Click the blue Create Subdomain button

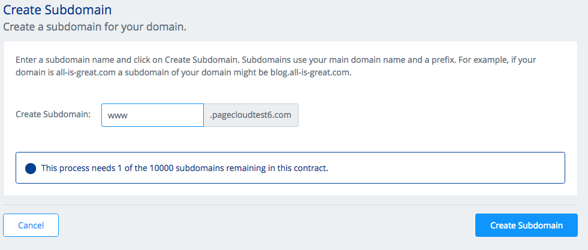pos(526,225)
